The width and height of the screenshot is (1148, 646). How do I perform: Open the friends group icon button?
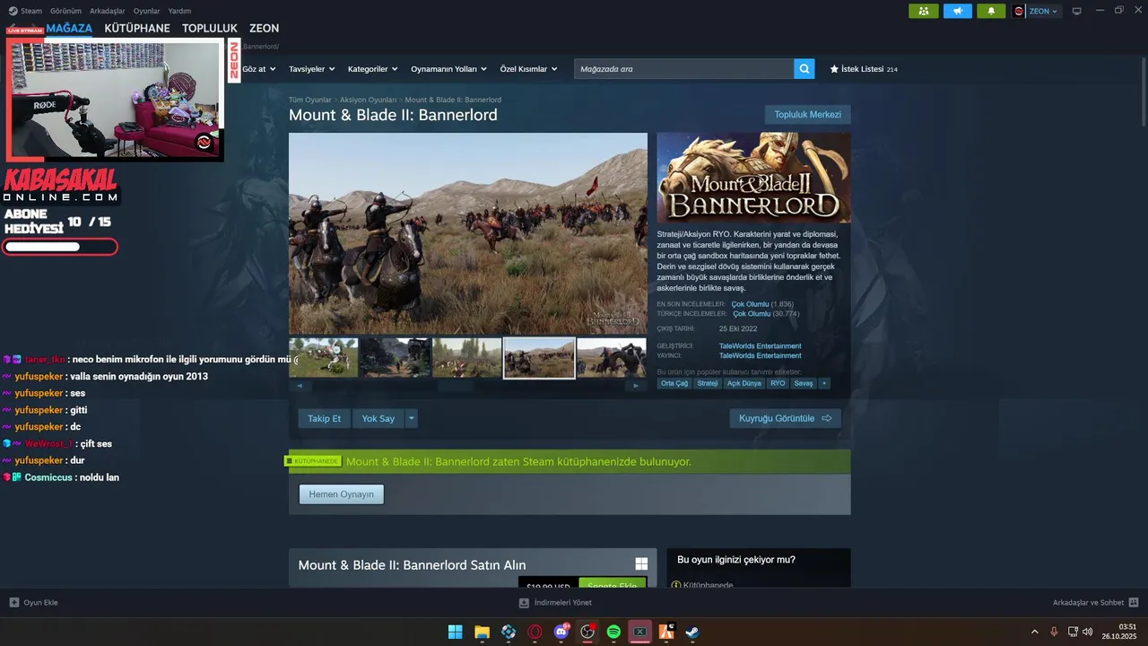coord(923,11)
